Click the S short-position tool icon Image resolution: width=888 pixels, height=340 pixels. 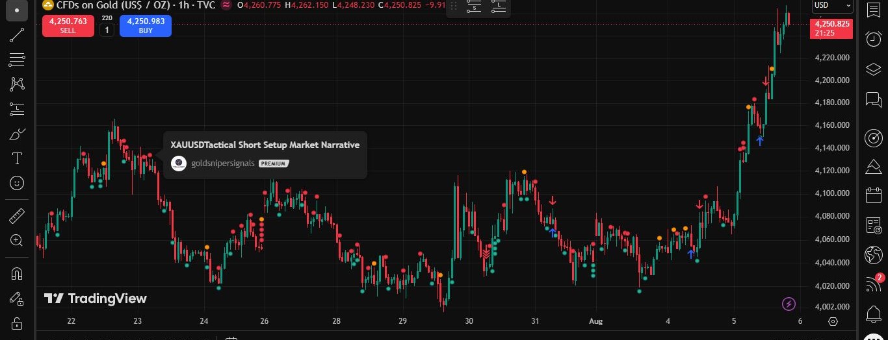click(474, 6)
